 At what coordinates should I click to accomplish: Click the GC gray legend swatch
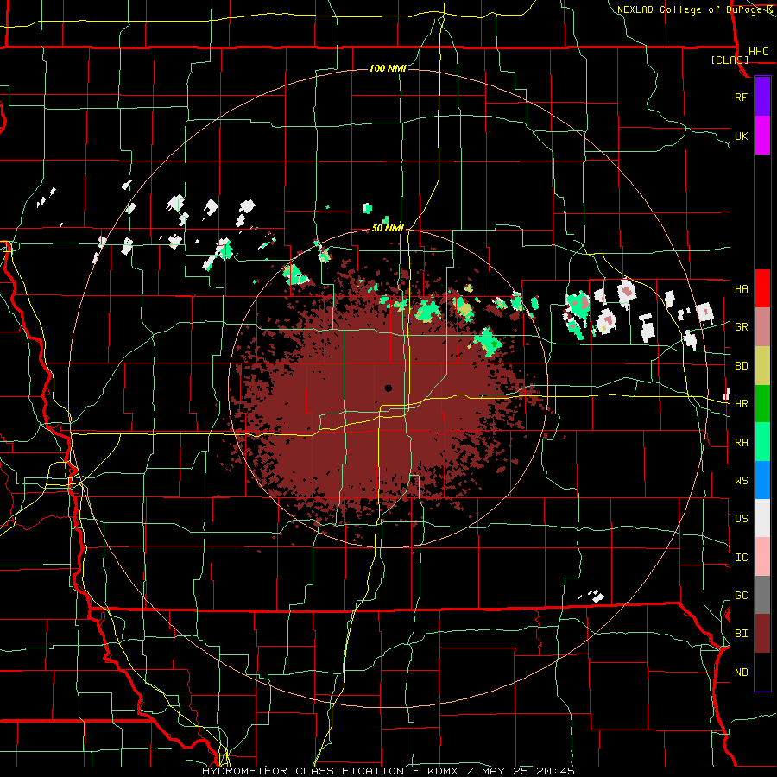[762, 595]
